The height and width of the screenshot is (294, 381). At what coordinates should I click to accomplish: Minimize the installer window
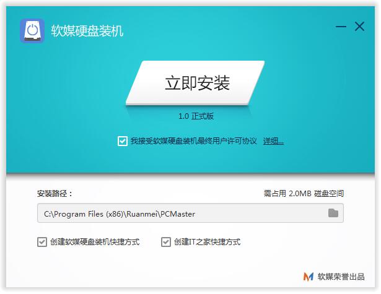click(341, 27)
